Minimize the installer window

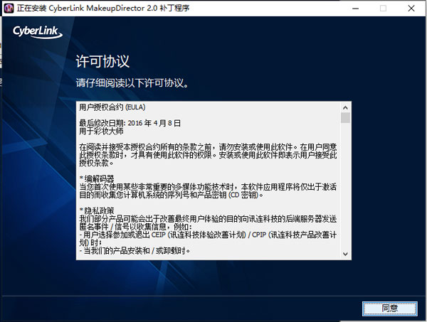(x=355, y=9)
